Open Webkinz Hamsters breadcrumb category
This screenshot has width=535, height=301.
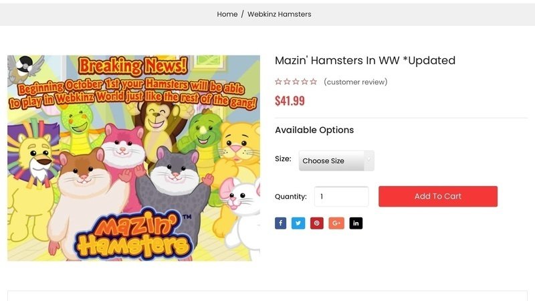tap(280, 14)
